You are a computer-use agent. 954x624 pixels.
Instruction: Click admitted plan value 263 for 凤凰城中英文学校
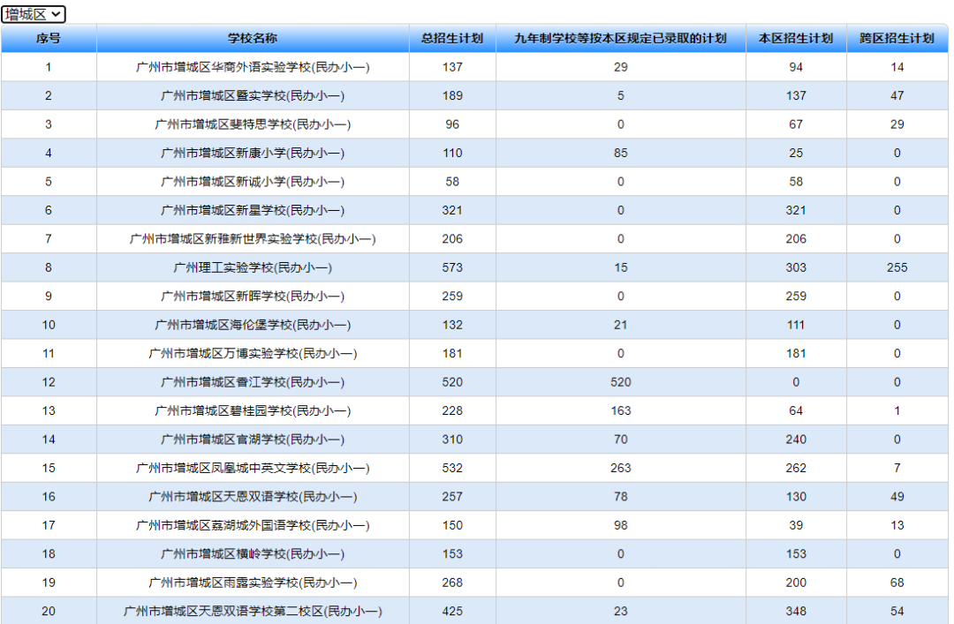[621, 468]
